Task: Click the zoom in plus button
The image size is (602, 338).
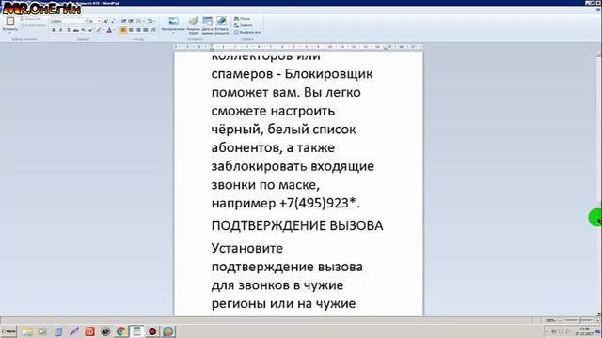Action: click(598, 320)
